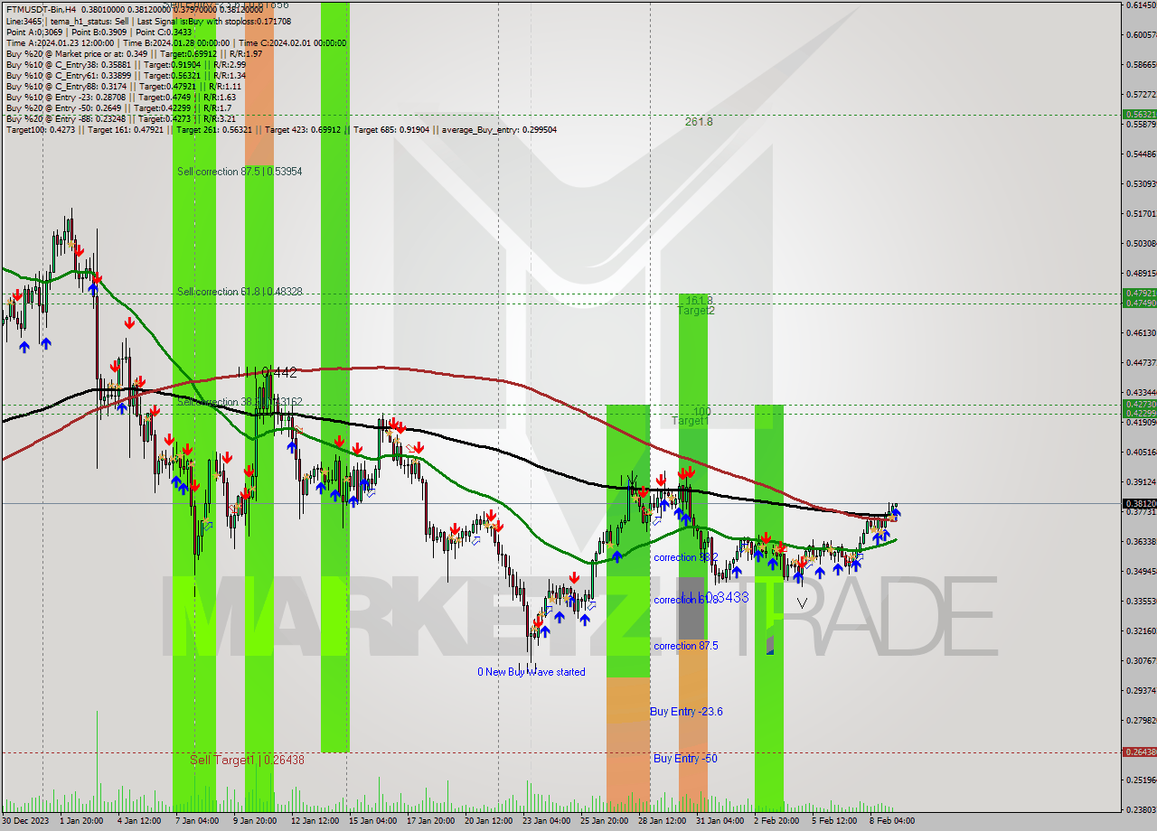This screenshot has height=831, width=1157.
Task: Click the 'I I I 0.442' wave label
Action: pos(267,371)
